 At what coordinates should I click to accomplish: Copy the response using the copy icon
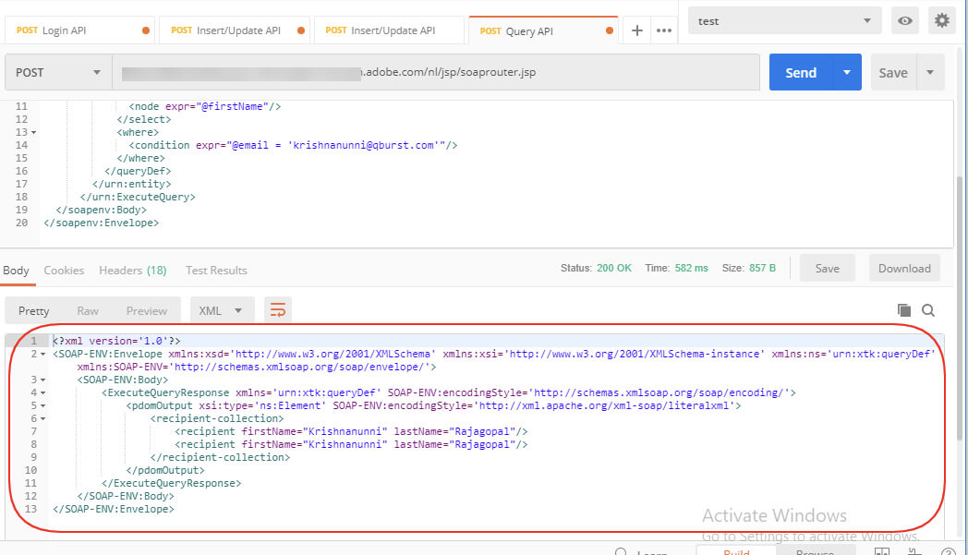pyautogui.click(x=906, y=310)
